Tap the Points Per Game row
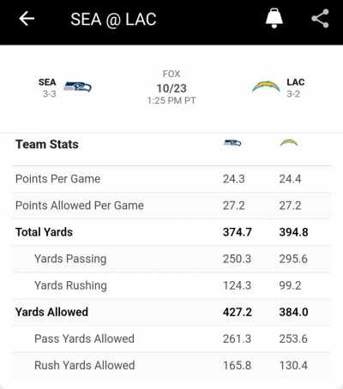343x389 pixels. tap(171, 179)
